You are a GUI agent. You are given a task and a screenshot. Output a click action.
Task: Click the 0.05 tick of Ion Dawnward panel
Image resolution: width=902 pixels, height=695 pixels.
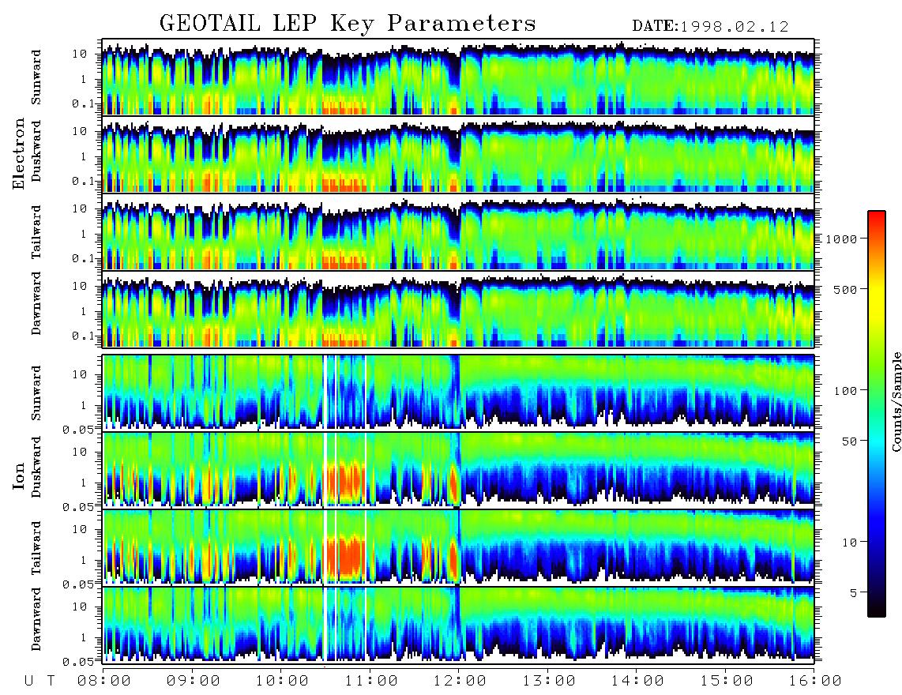pos(77,662)
